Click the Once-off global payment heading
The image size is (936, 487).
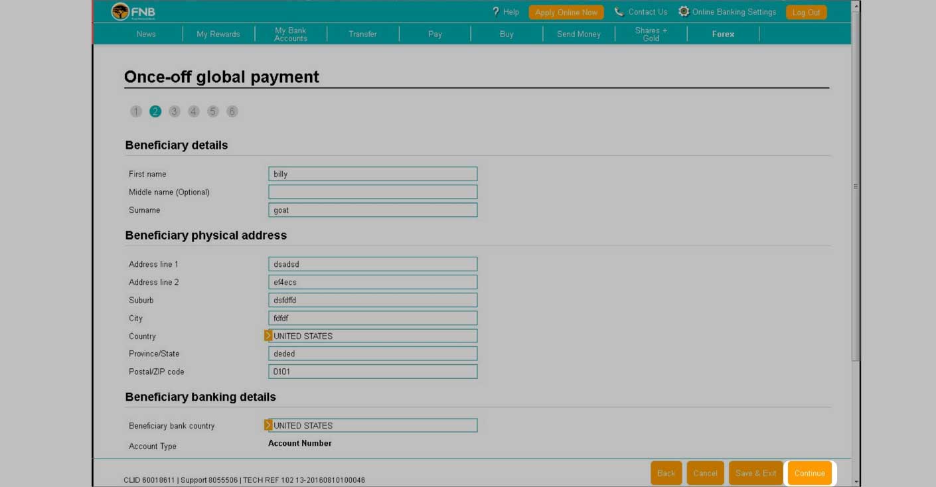tap(222, 77)
